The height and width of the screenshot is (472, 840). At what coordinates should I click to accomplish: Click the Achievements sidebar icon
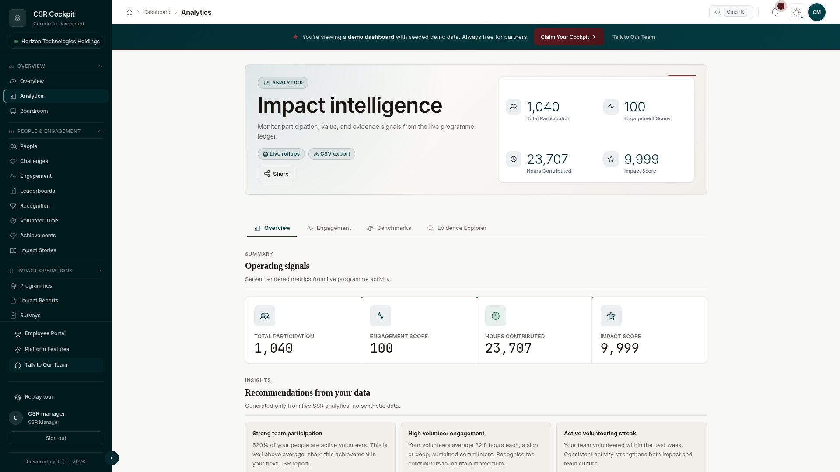[13, 236]
